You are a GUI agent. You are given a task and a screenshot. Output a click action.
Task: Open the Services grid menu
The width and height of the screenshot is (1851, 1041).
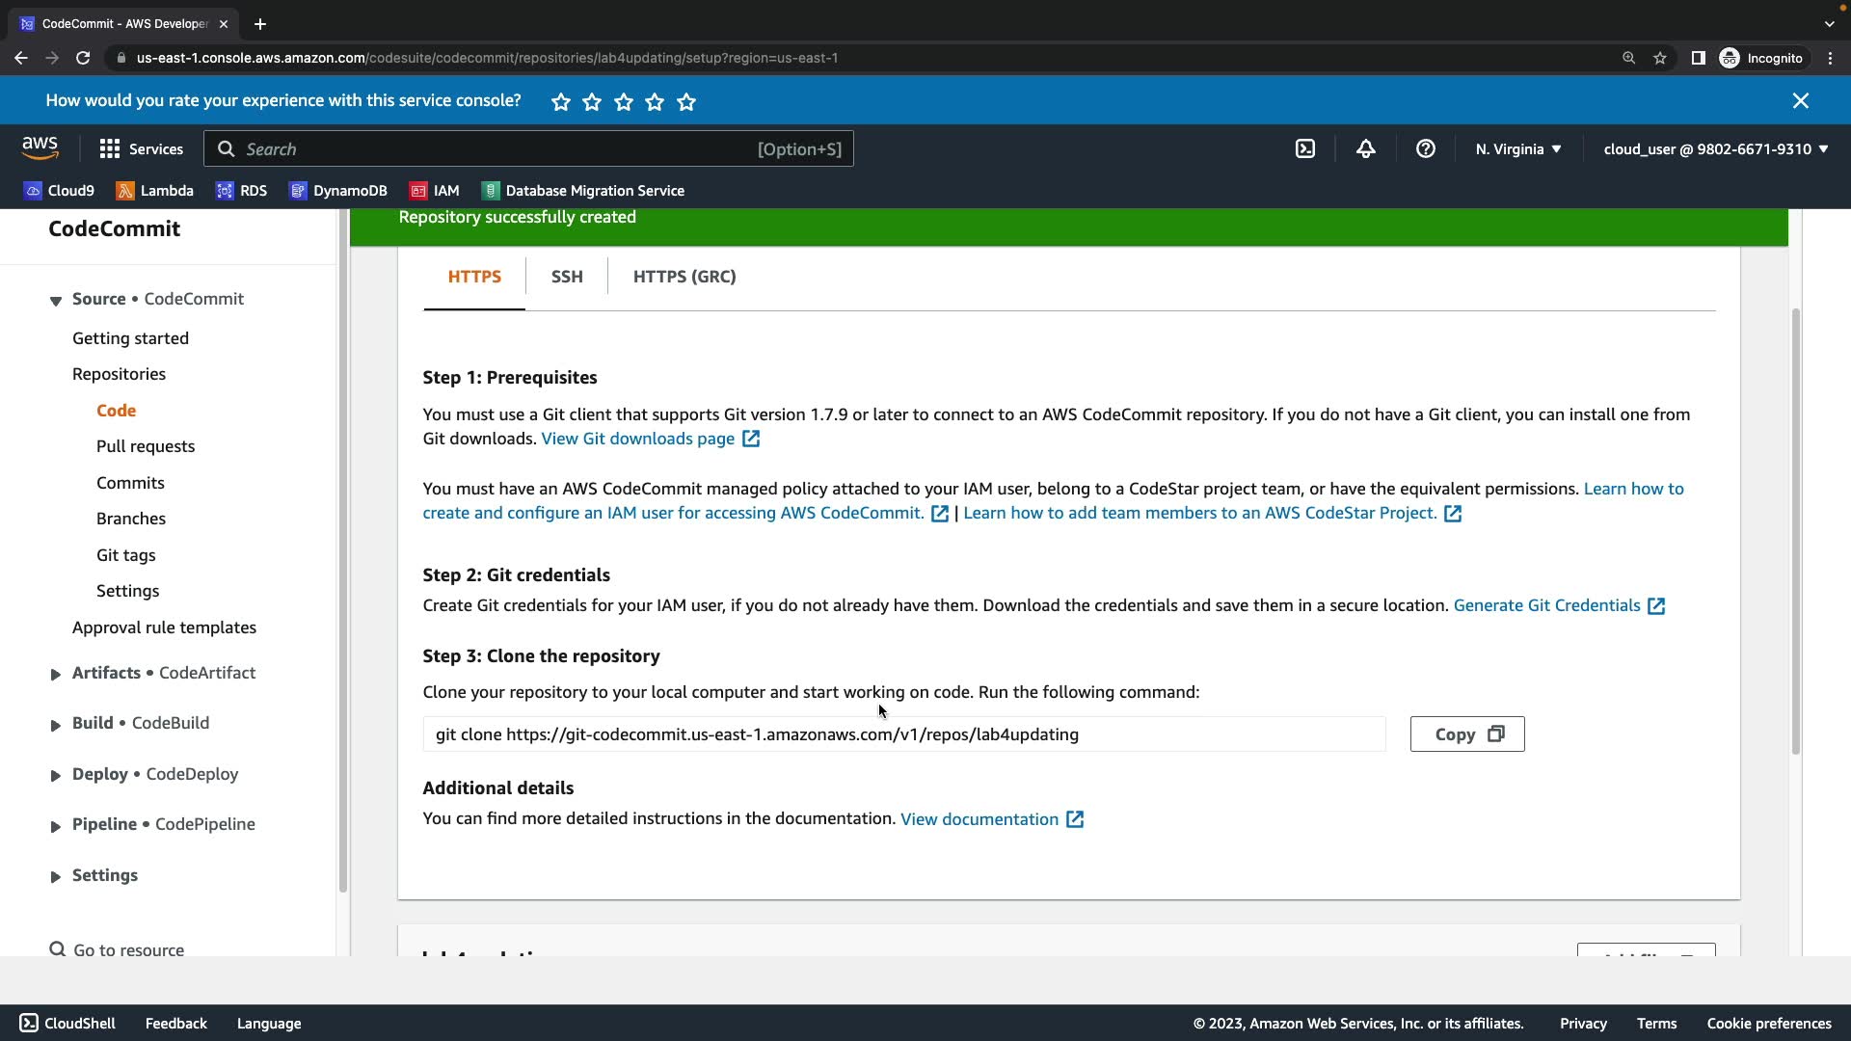pos(141,148)
